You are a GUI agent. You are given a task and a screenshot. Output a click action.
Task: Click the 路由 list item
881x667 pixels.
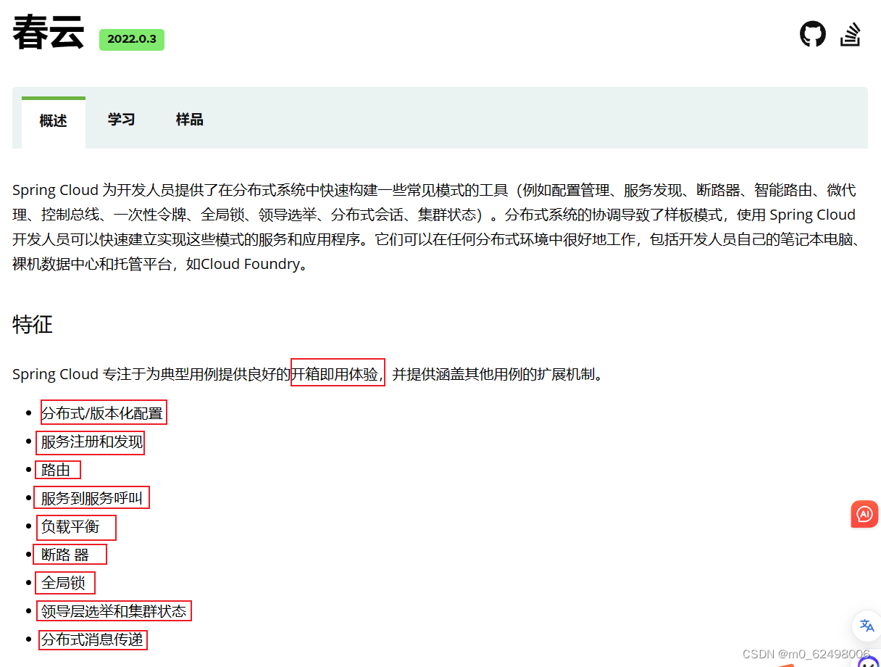coord(56,470)
